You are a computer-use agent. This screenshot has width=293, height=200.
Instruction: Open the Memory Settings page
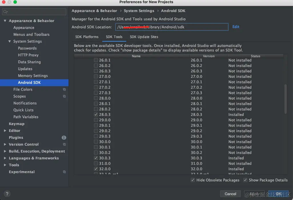pyautogui.click(x=33, y=76)
